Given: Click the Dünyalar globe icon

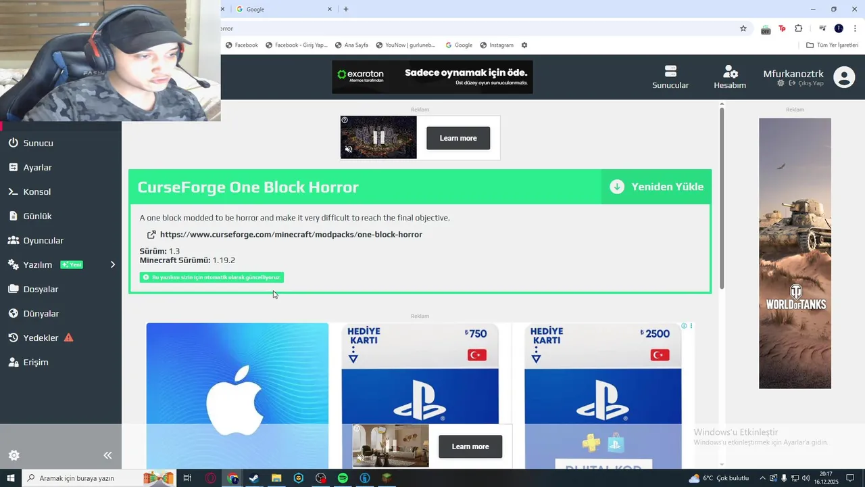Looking at the screenshot, I should pos(13,313).
